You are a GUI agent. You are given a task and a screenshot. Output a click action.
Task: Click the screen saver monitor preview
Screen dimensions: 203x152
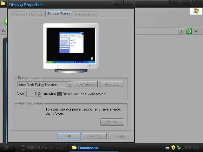coord(71,48)
